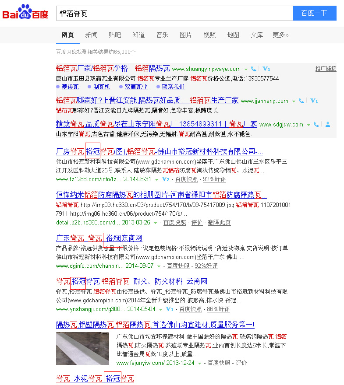This screenshot has width=344, height=385.
Task: Switch to the 贴吧 tab
Action: point(115,35)
